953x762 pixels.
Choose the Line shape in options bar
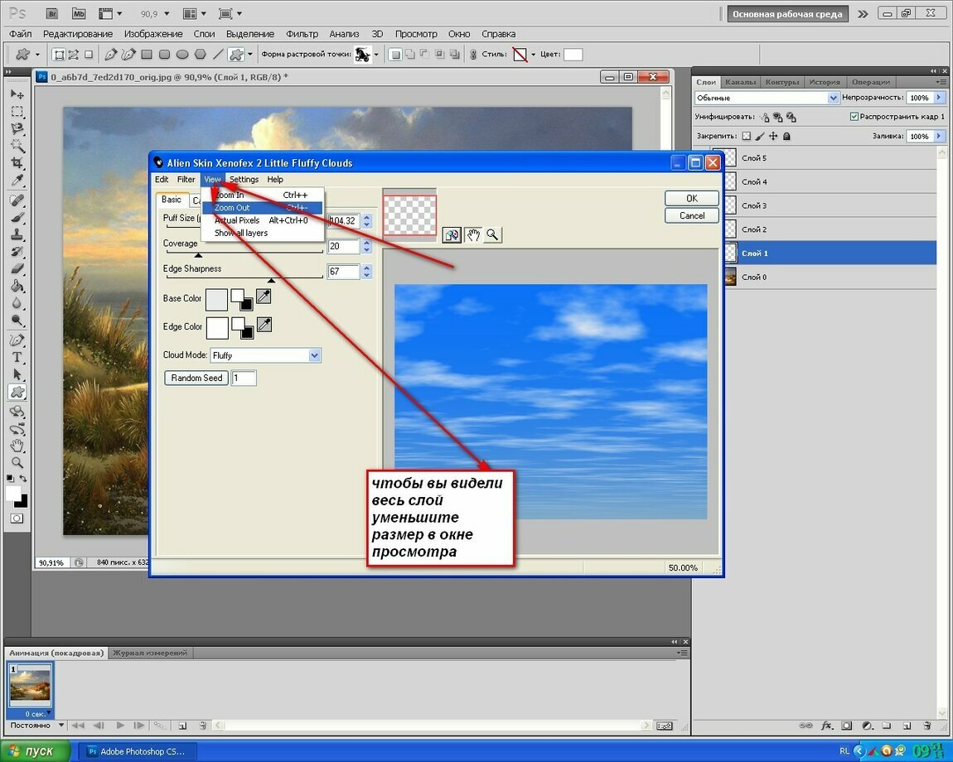coord(218,55)
